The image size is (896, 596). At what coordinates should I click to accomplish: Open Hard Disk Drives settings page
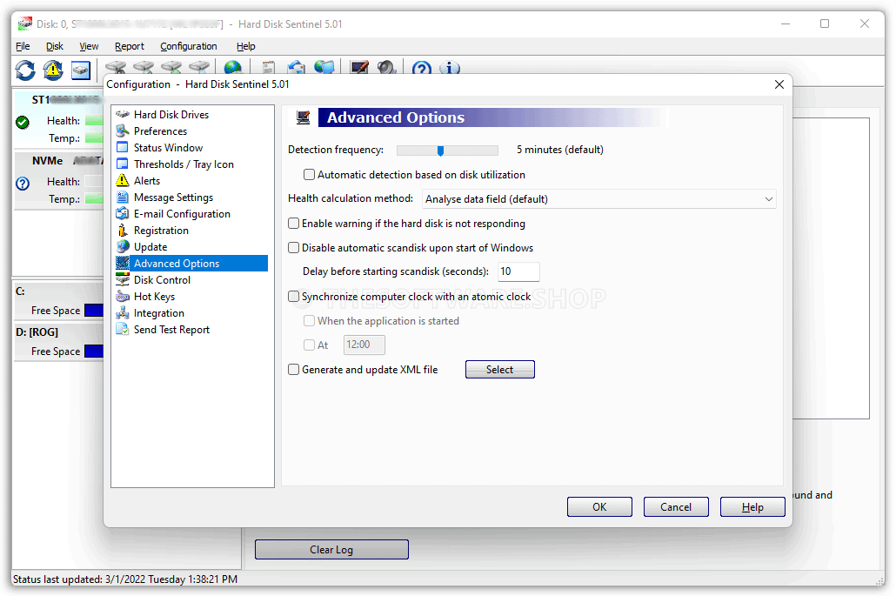(x=171, y=114)
